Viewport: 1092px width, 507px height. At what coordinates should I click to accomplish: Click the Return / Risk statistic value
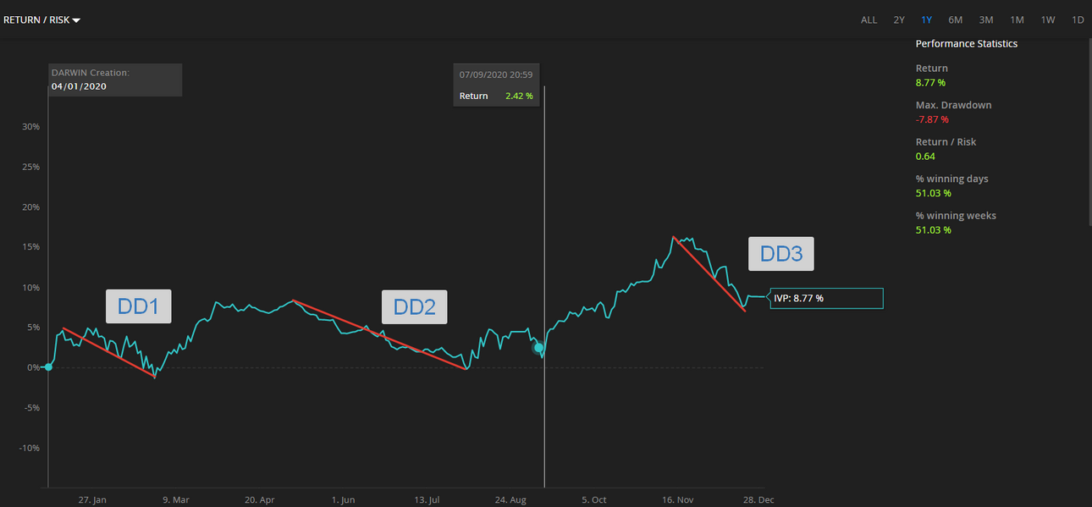coord(925,156)
